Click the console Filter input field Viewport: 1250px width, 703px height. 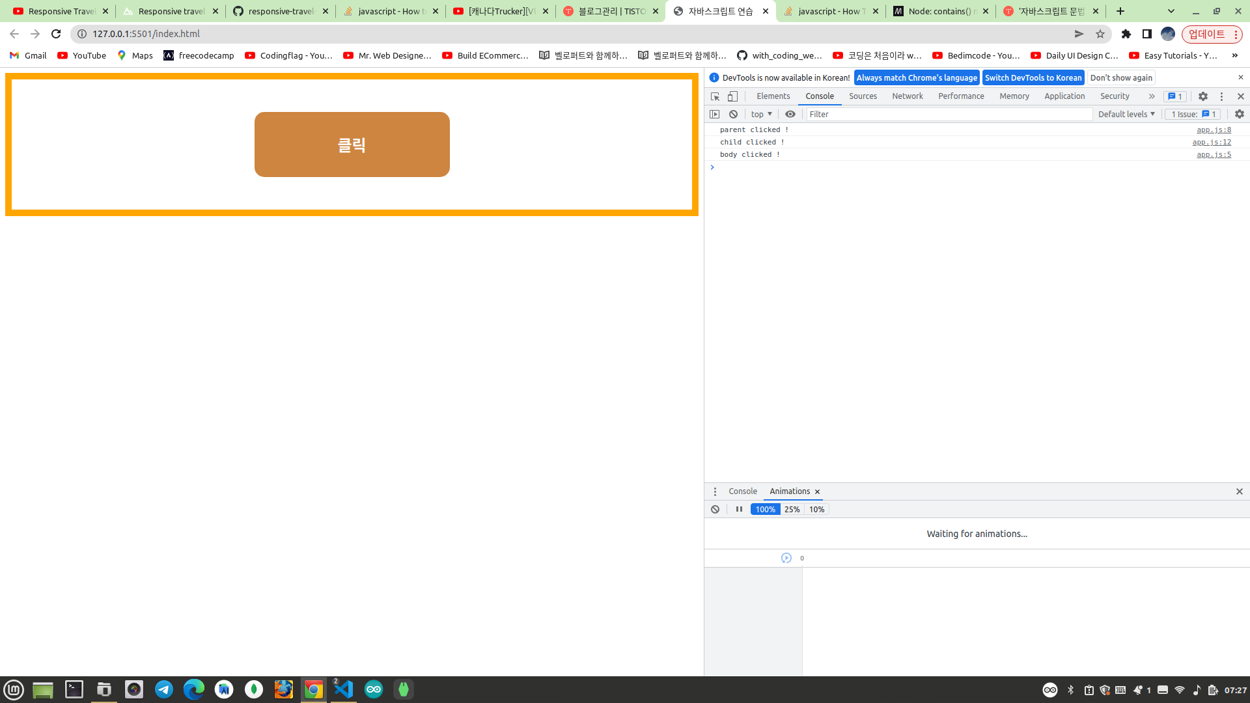coord(948,114)
